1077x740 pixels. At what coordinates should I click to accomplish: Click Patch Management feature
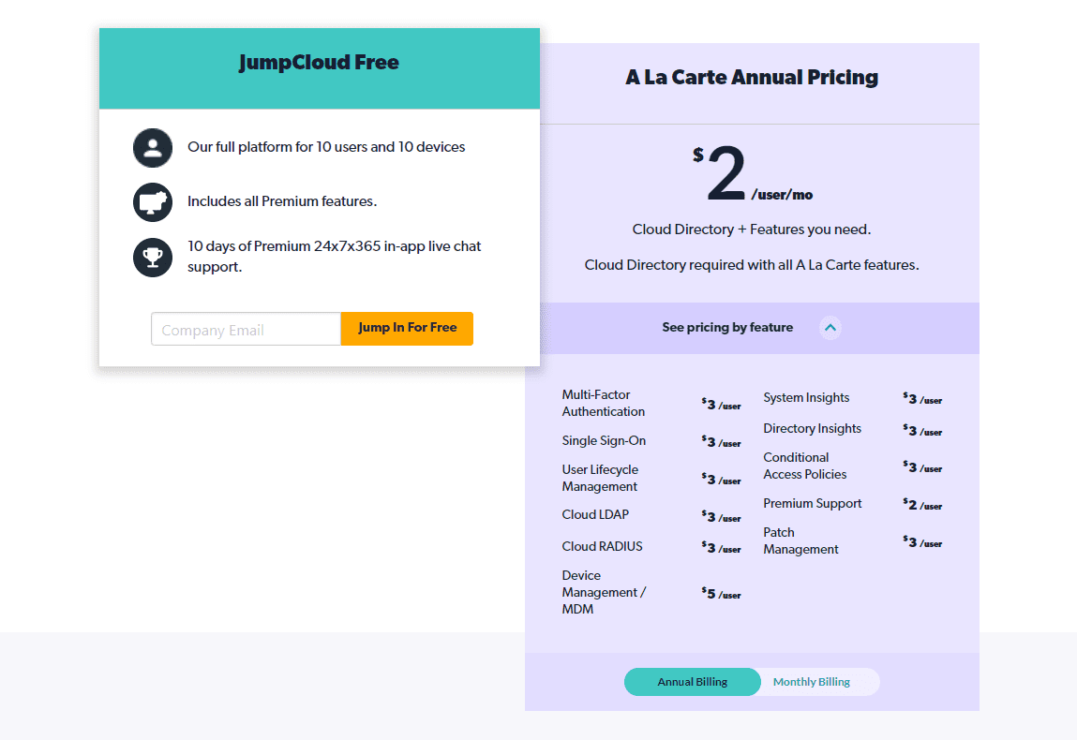800,540
